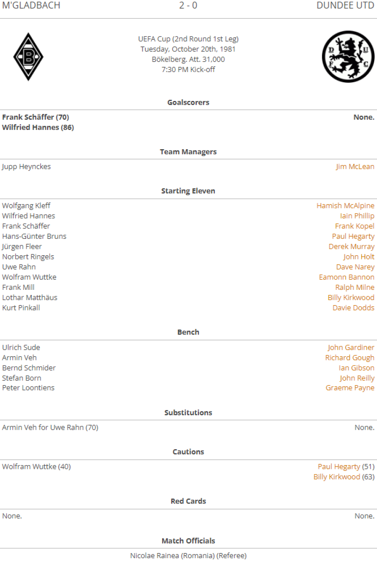Open manager Jim McLean's profile link
The height and width of the screenshot is (561, 377).
pyautogui.click(x=355, y=166)
